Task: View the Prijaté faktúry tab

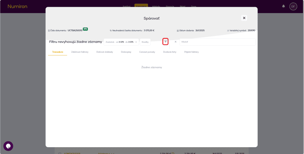Action: coord(191,52)
